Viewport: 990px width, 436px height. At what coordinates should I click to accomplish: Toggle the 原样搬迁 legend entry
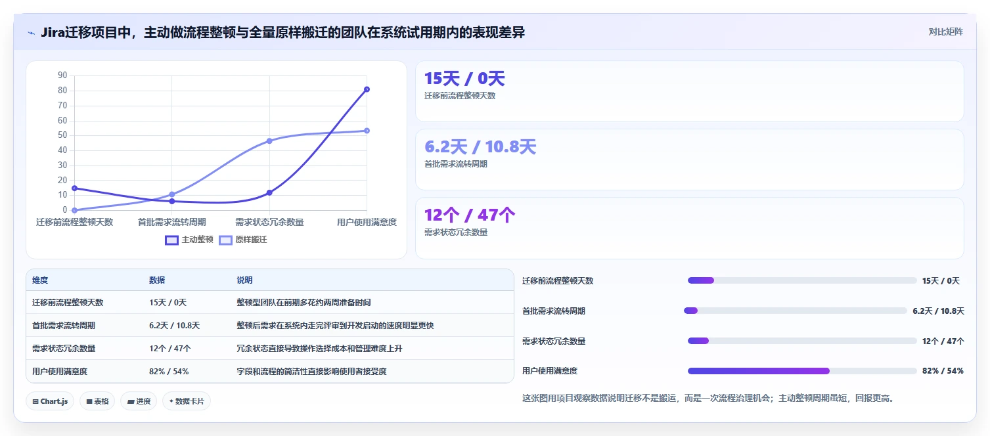tap(243, 240)
